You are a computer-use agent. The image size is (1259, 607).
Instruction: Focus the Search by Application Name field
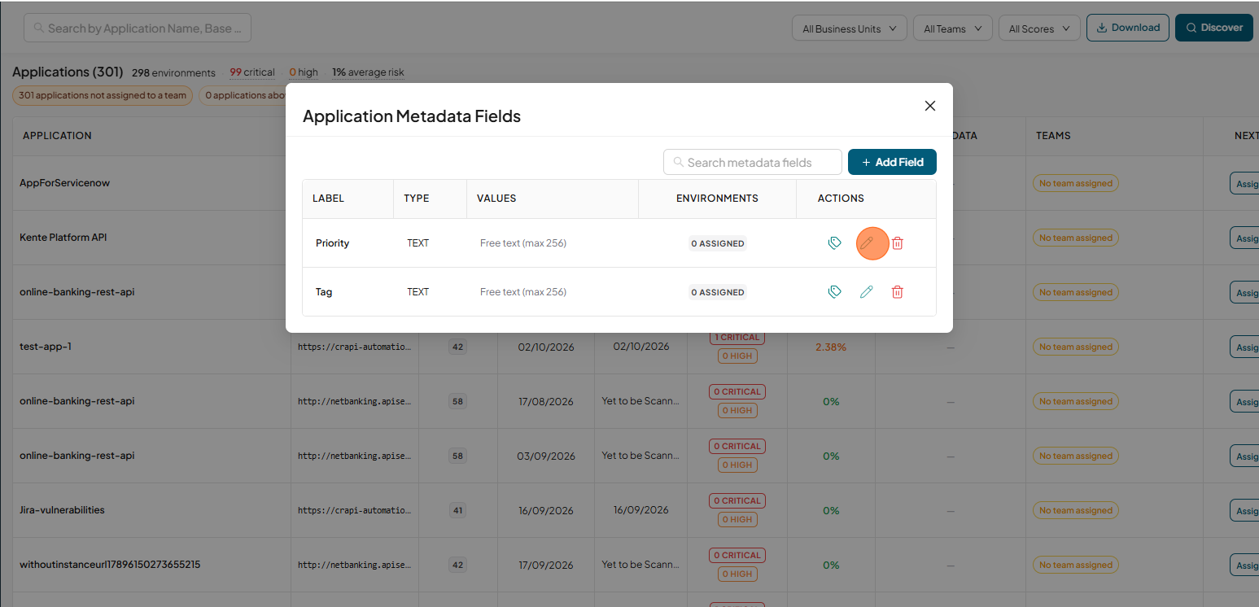tap(138, 28)
